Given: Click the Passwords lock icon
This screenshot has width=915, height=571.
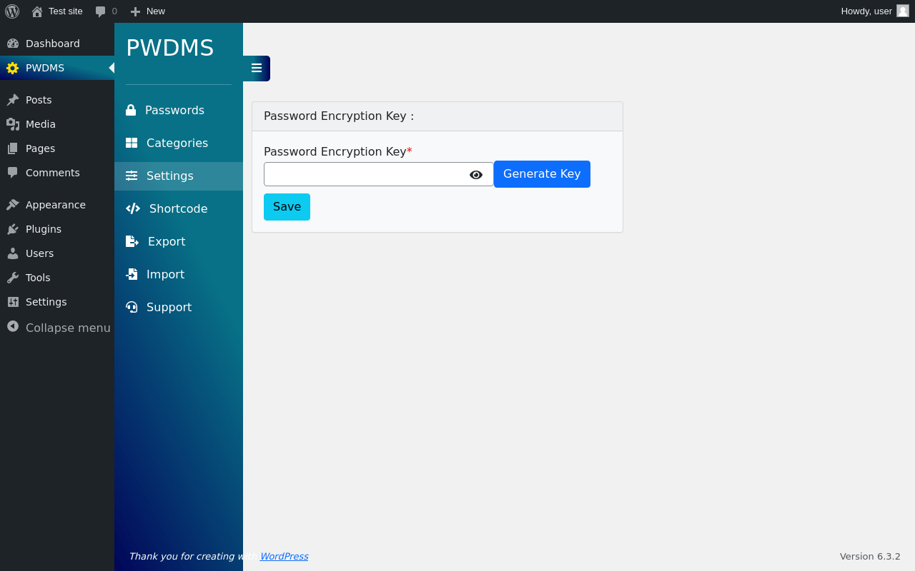Looking at the screenshot, I should pyautogui.click(x=131, y=110).
